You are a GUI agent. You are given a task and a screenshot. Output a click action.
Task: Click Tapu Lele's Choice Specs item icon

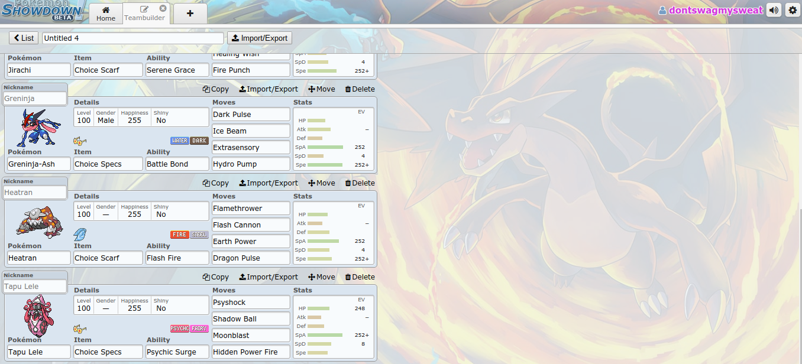tap(80, 329)
